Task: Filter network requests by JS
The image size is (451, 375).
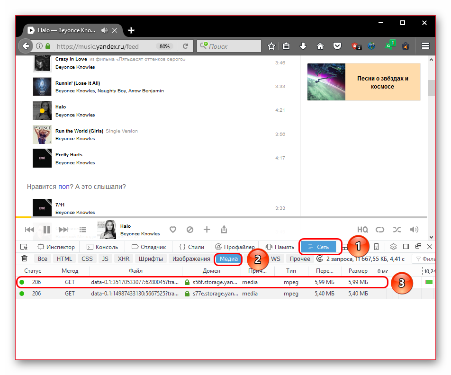Action: coord(105,259)
